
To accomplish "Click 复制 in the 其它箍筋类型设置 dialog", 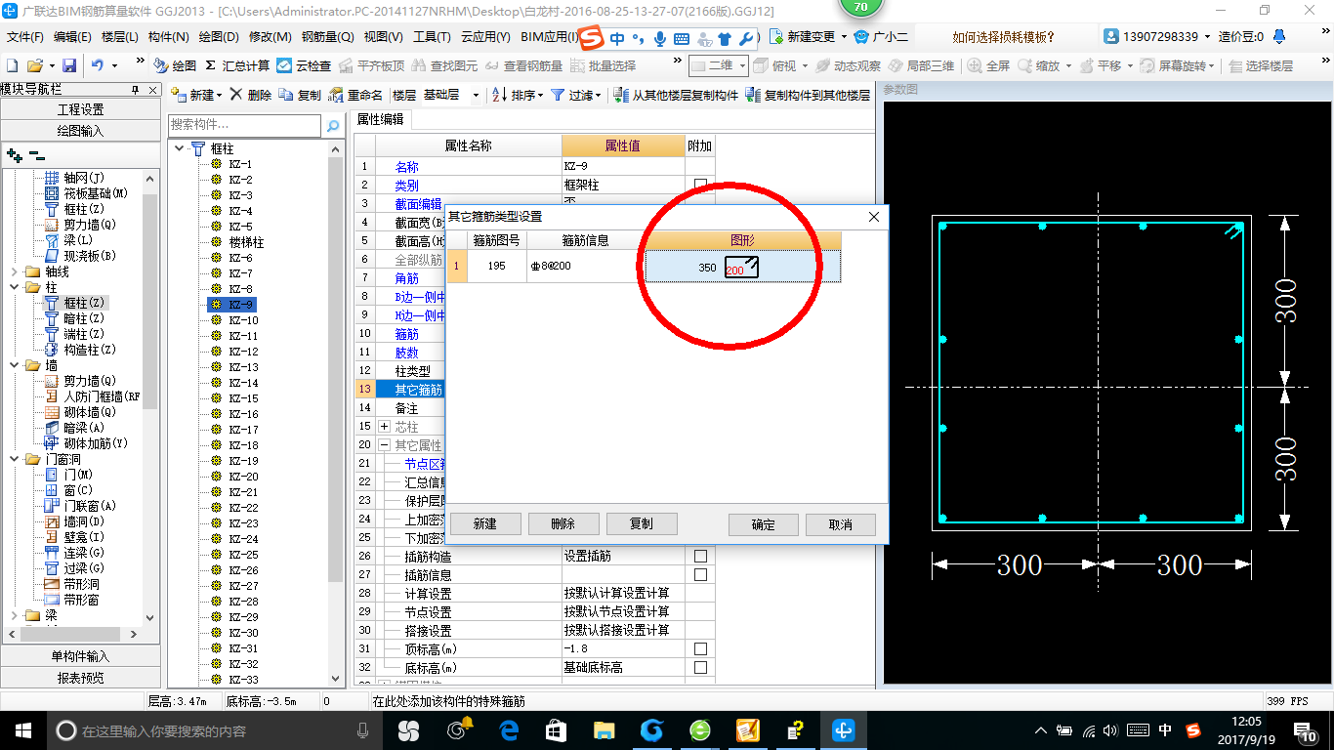I will 642,523.
